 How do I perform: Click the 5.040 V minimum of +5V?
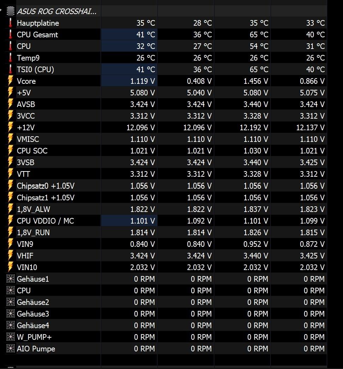point(199,93)
